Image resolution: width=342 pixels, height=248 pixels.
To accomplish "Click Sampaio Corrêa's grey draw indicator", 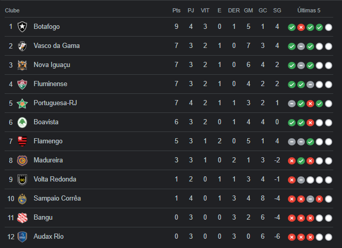I will click(310, 199).
